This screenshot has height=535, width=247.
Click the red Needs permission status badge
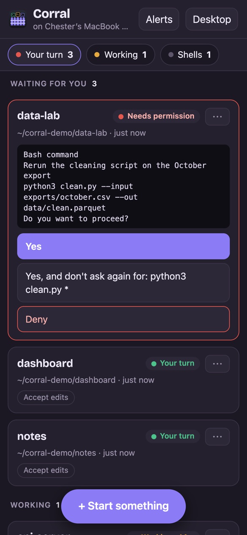point(156,116)
